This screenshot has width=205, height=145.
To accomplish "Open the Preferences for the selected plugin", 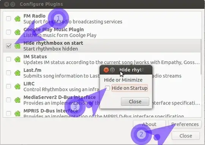I will (x=185, y=124).
